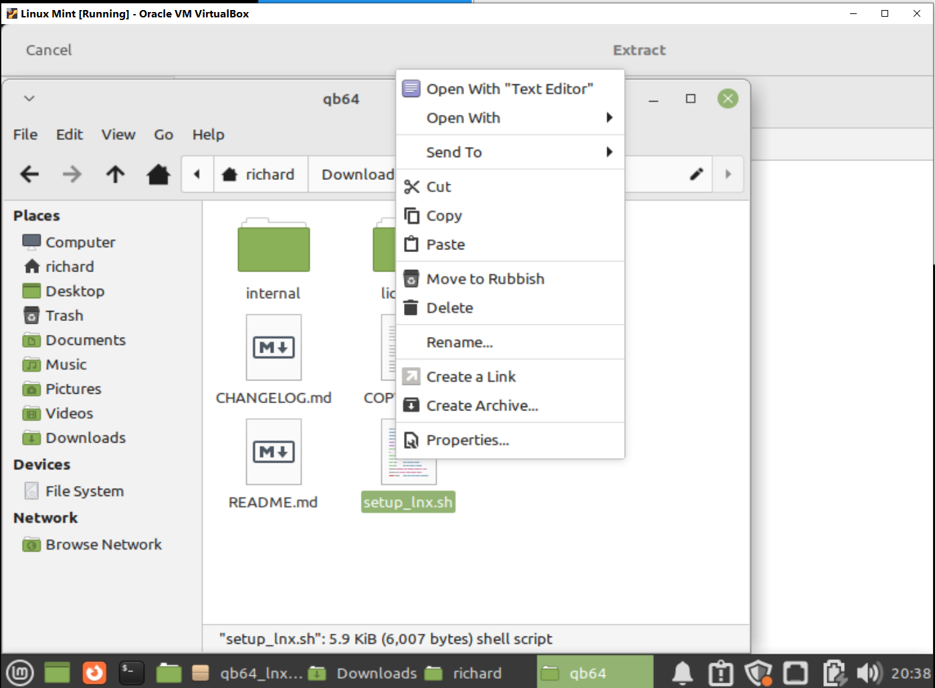Click the richard path bar button
Viewport: 935px width, 688px height.
tap(261, 175)
